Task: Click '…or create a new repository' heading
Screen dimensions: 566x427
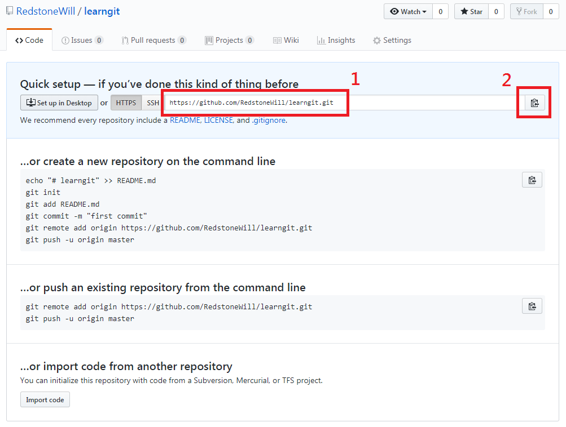Action: [x=148, y=161]
